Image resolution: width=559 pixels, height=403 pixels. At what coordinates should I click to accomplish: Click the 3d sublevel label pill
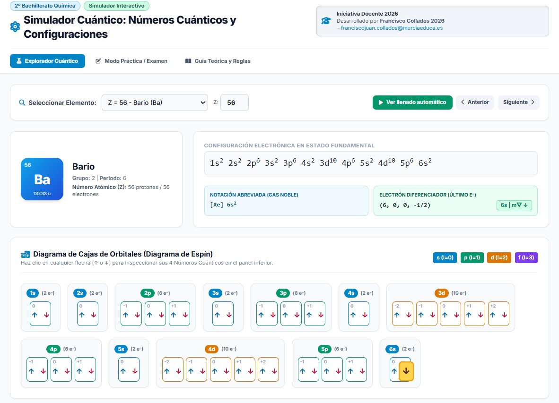pos(442,293)
